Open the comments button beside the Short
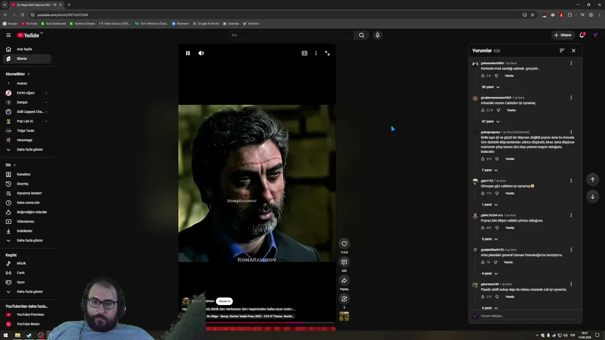Image resolution: width=605 pixels, height=340 pixels. (x=344, y=262)
